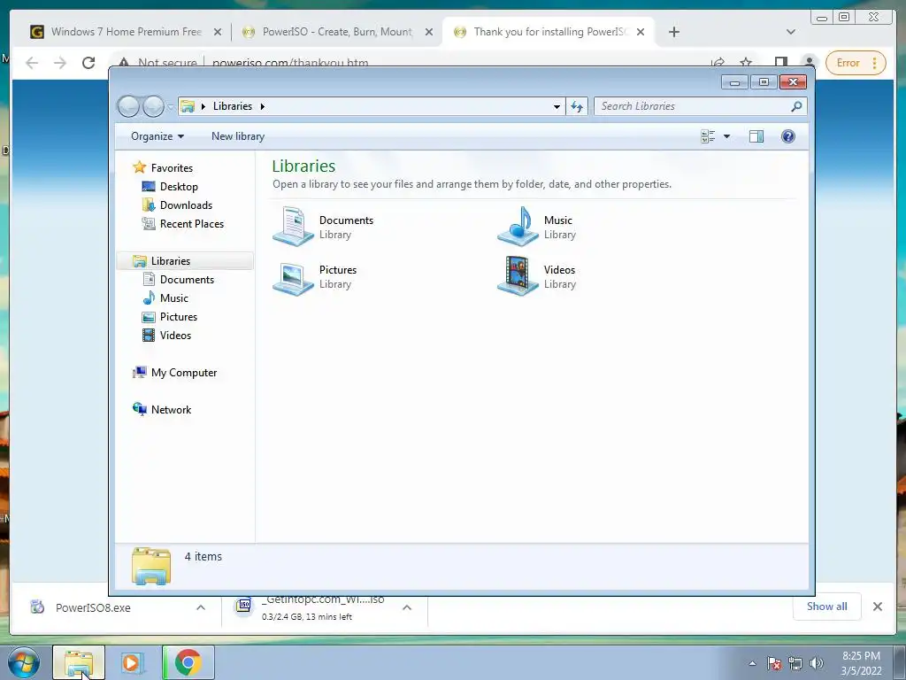Close the Chrome downloads bar
Viewport: 906px width, 680px height.
(877, 606)
